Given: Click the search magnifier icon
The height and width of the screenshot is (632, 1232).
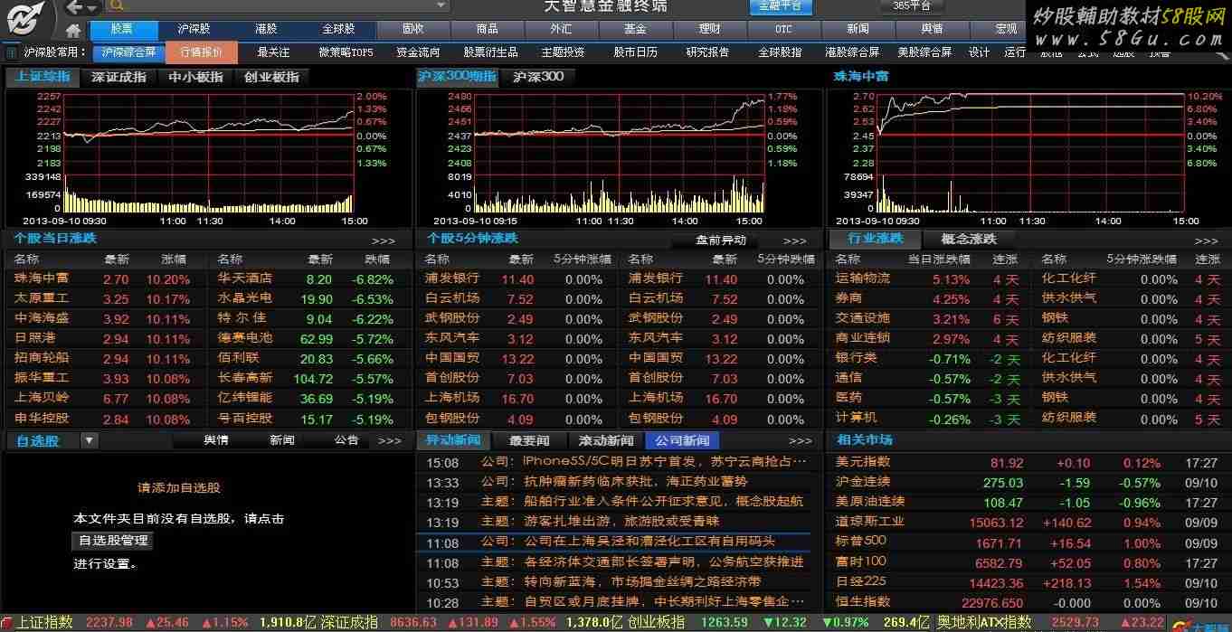Looking at the screenshot, I should click(x=117, y=5).
